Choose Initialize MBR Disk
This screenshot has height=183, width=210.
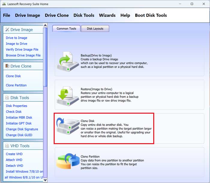tap(19, 118)
